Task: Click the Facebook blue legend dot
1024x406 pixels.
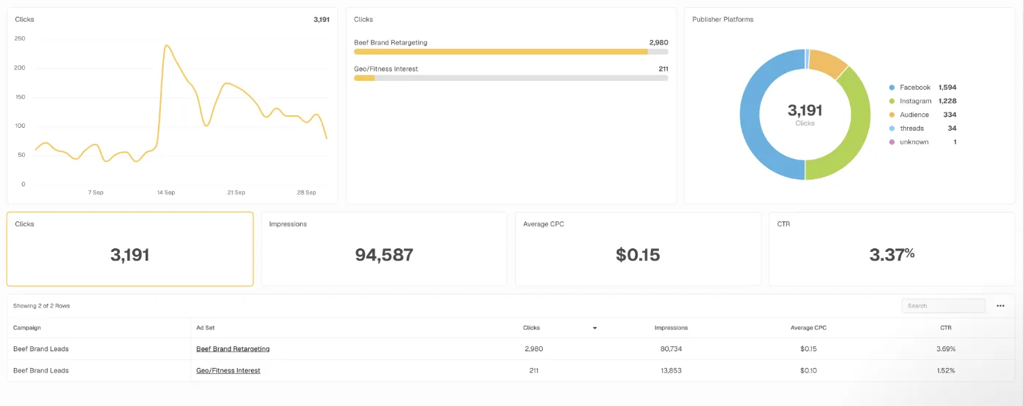Action: coord(892,88)
